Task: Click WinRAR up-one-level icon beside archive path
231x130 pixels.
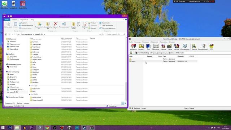Action: [131, 53]
